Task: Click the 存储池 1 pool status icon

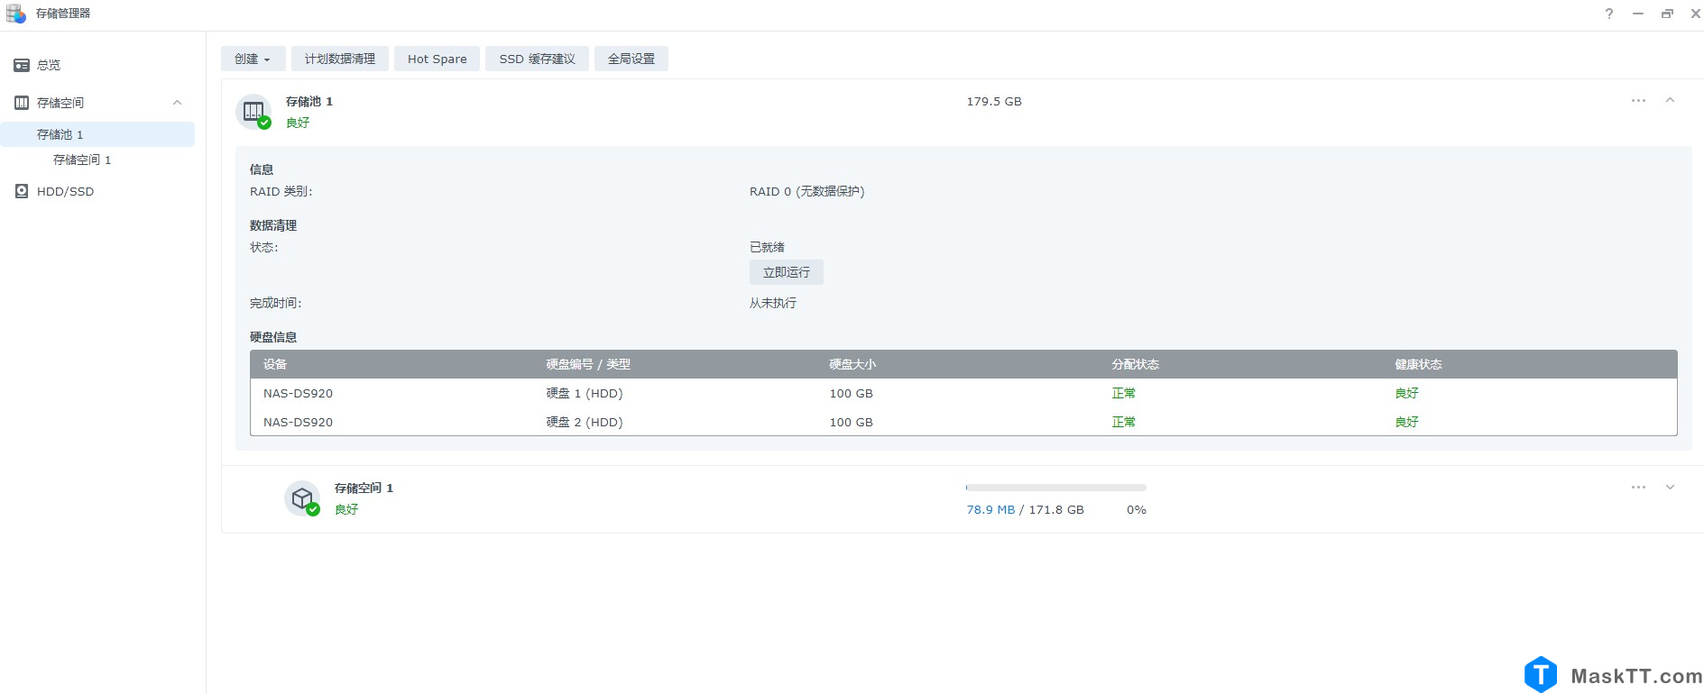Action: coord(253,112)
